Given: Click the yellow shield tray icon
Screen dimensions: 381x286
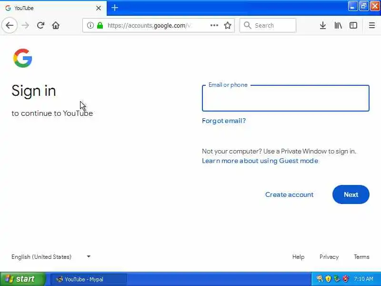Looking at the screenshot, I should [x=328, y=279].
